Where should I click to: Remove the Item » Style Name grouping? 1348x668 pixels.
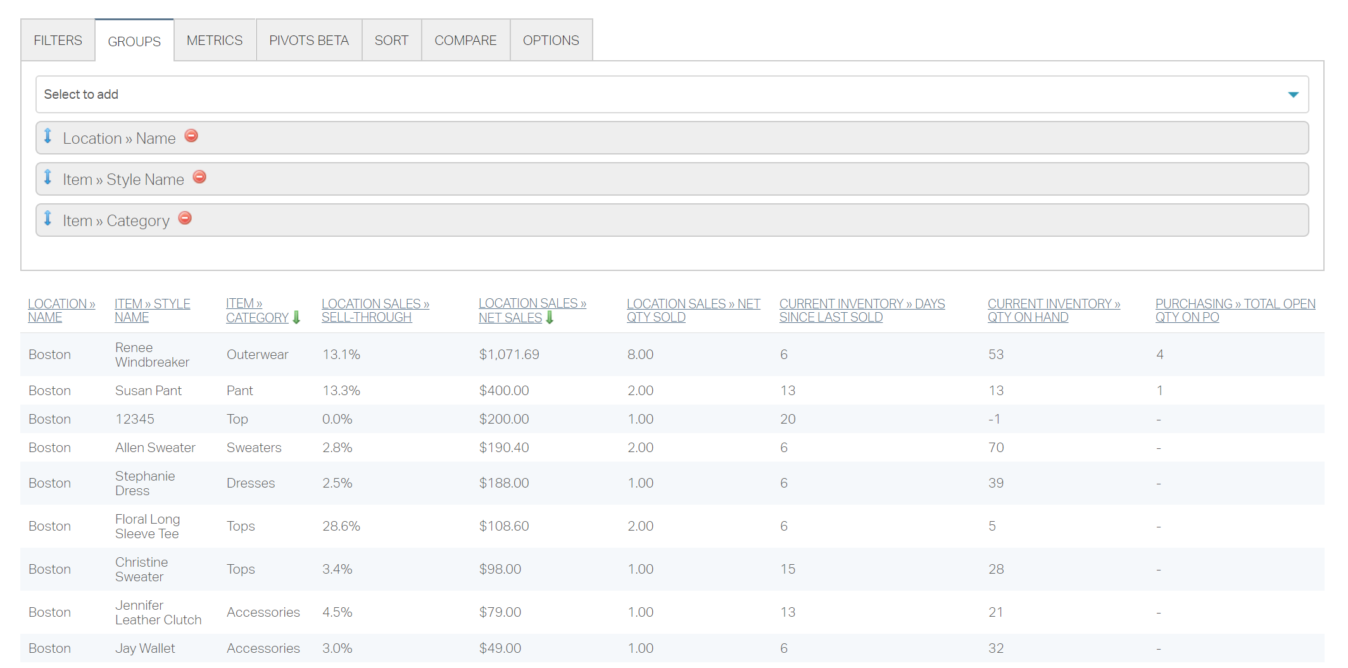(199, 177)
